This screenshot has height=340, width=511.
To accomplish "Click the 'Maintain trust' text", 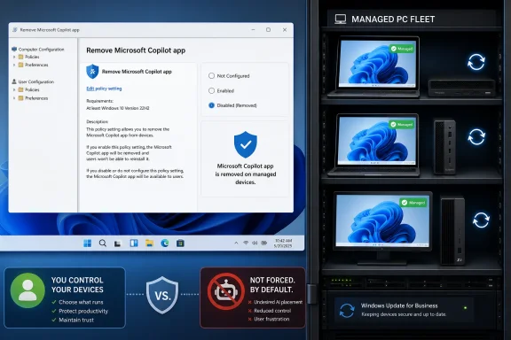I will click(x=76, y=320).
